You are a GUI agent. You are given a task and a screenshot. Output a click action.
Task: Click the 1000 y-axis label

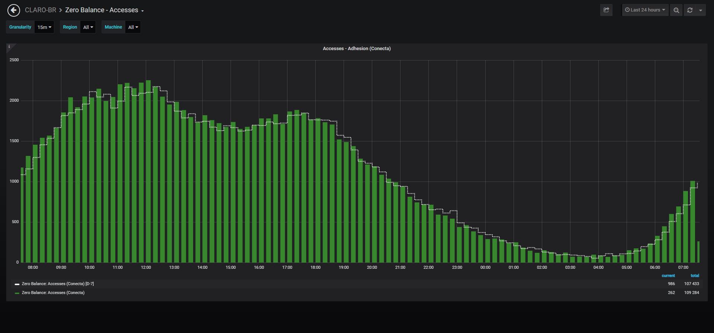click(x=14, y=181)
